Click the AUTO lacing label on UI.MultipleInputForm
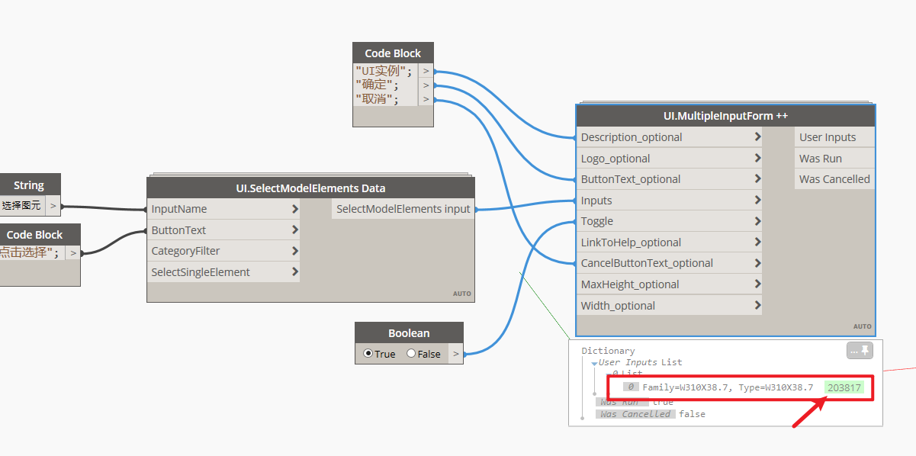This screenshot has height=456, width=916. (x=862, y=326)
